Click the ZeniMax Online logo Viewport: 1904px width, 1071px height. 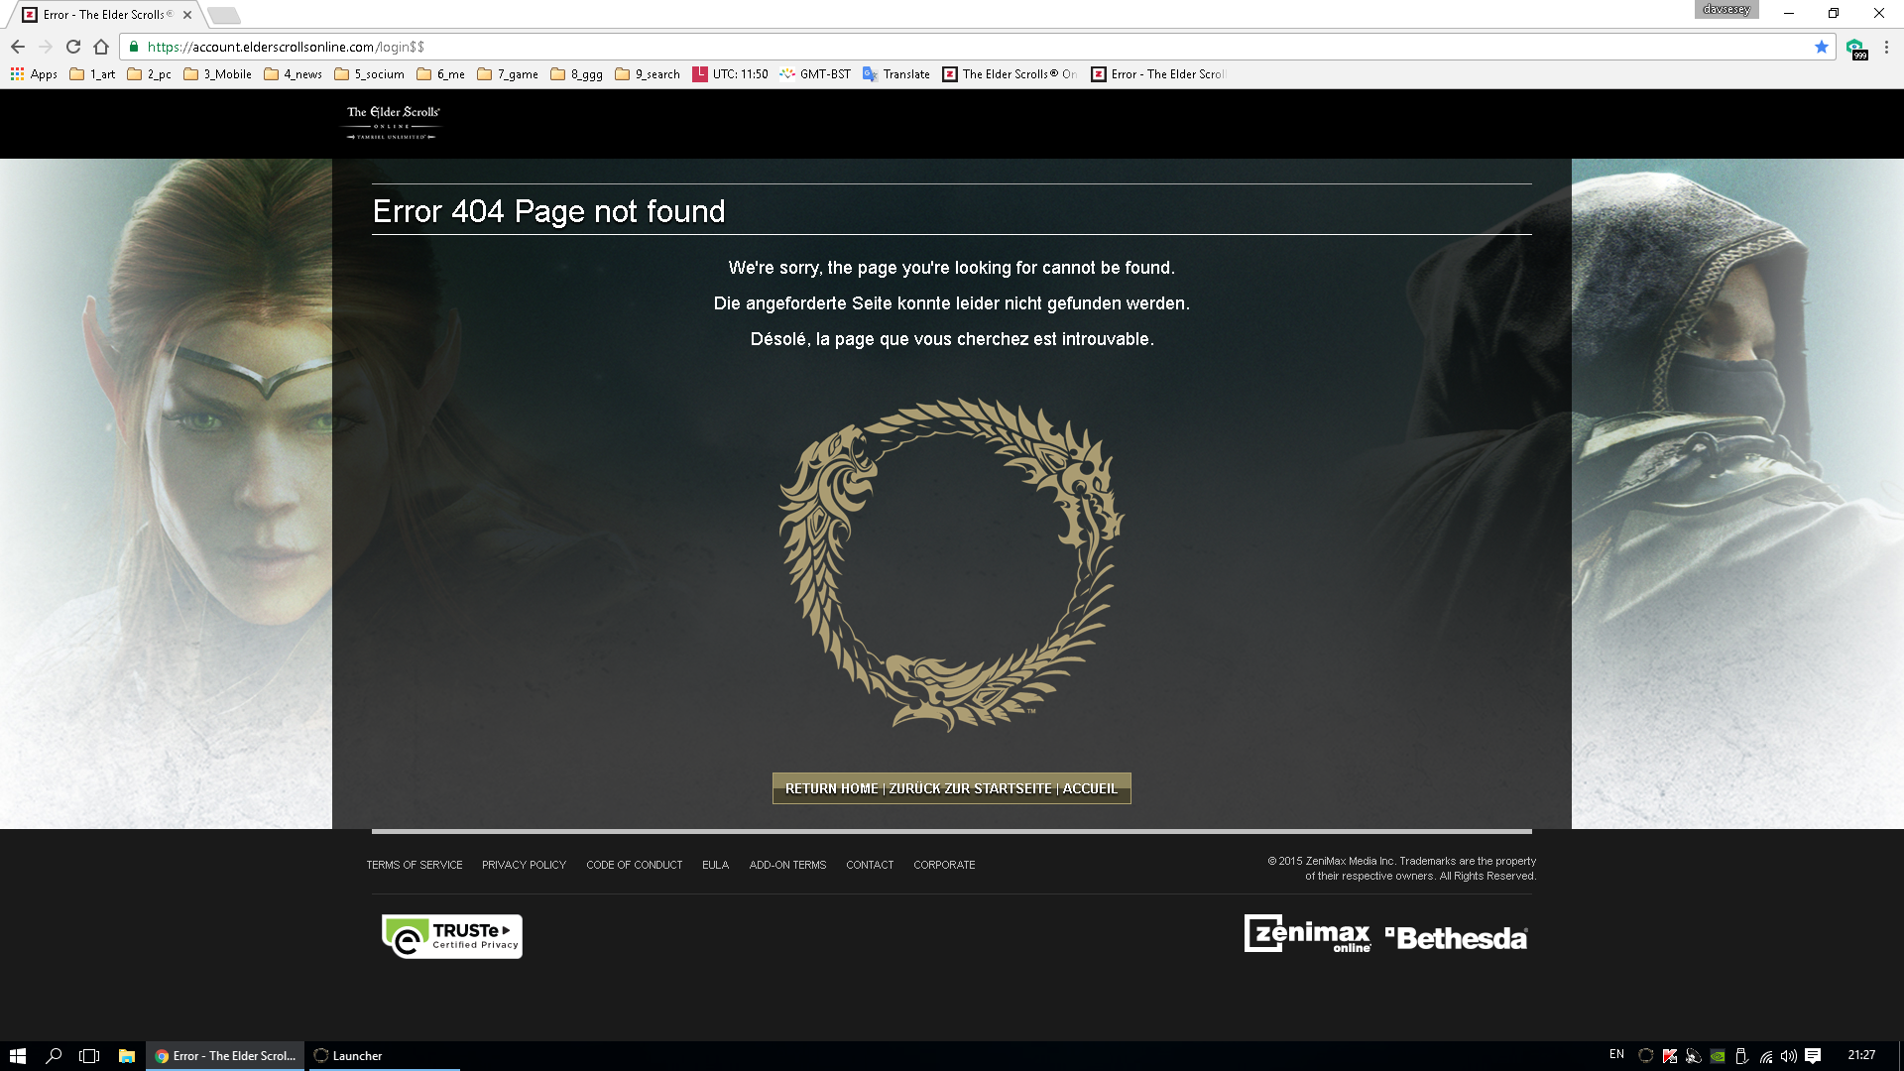(x=1307, y=934)
